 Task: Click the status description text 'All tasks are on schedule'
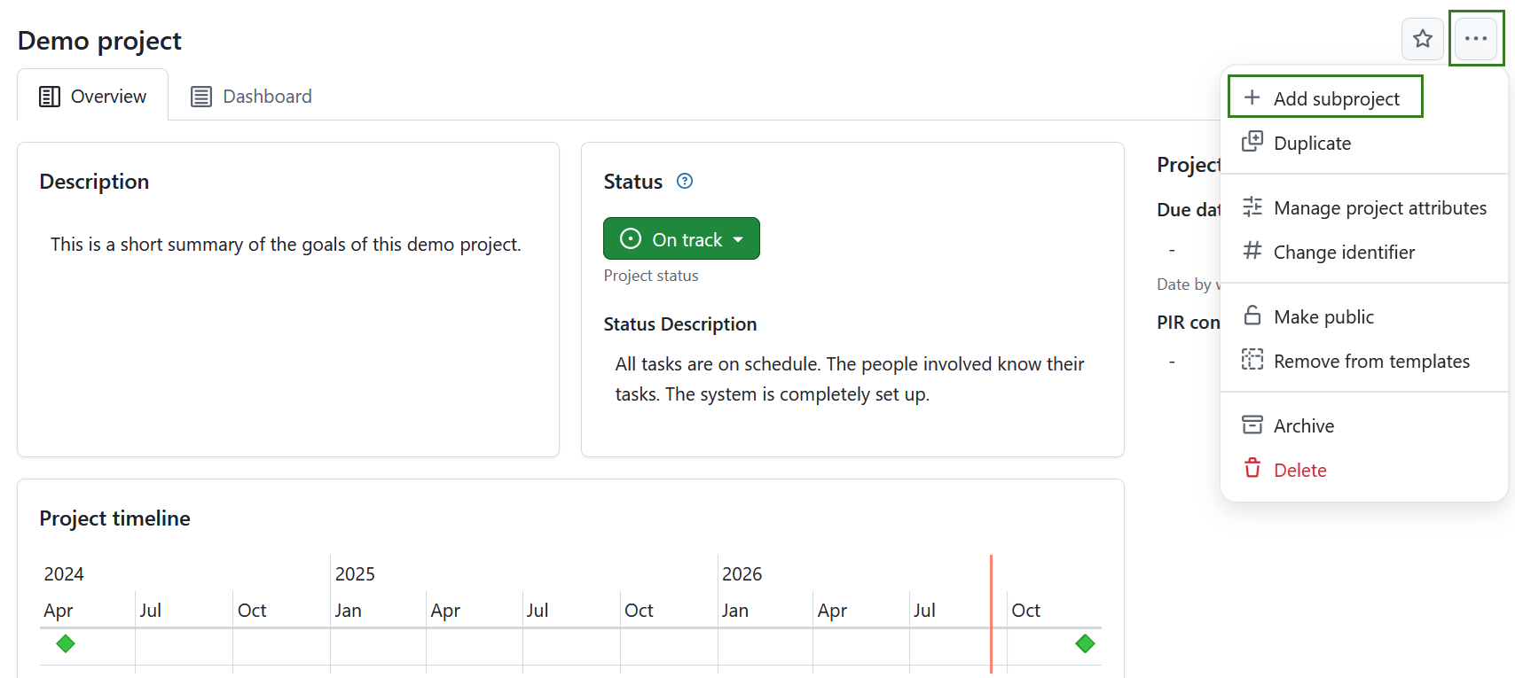pyautogui.click(x=850, y=378)
